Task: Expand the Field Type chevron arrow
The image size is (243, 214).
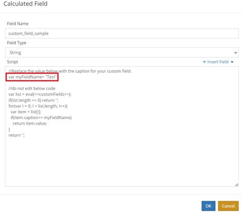Action: pyautogui.click(x=235, y=53)
